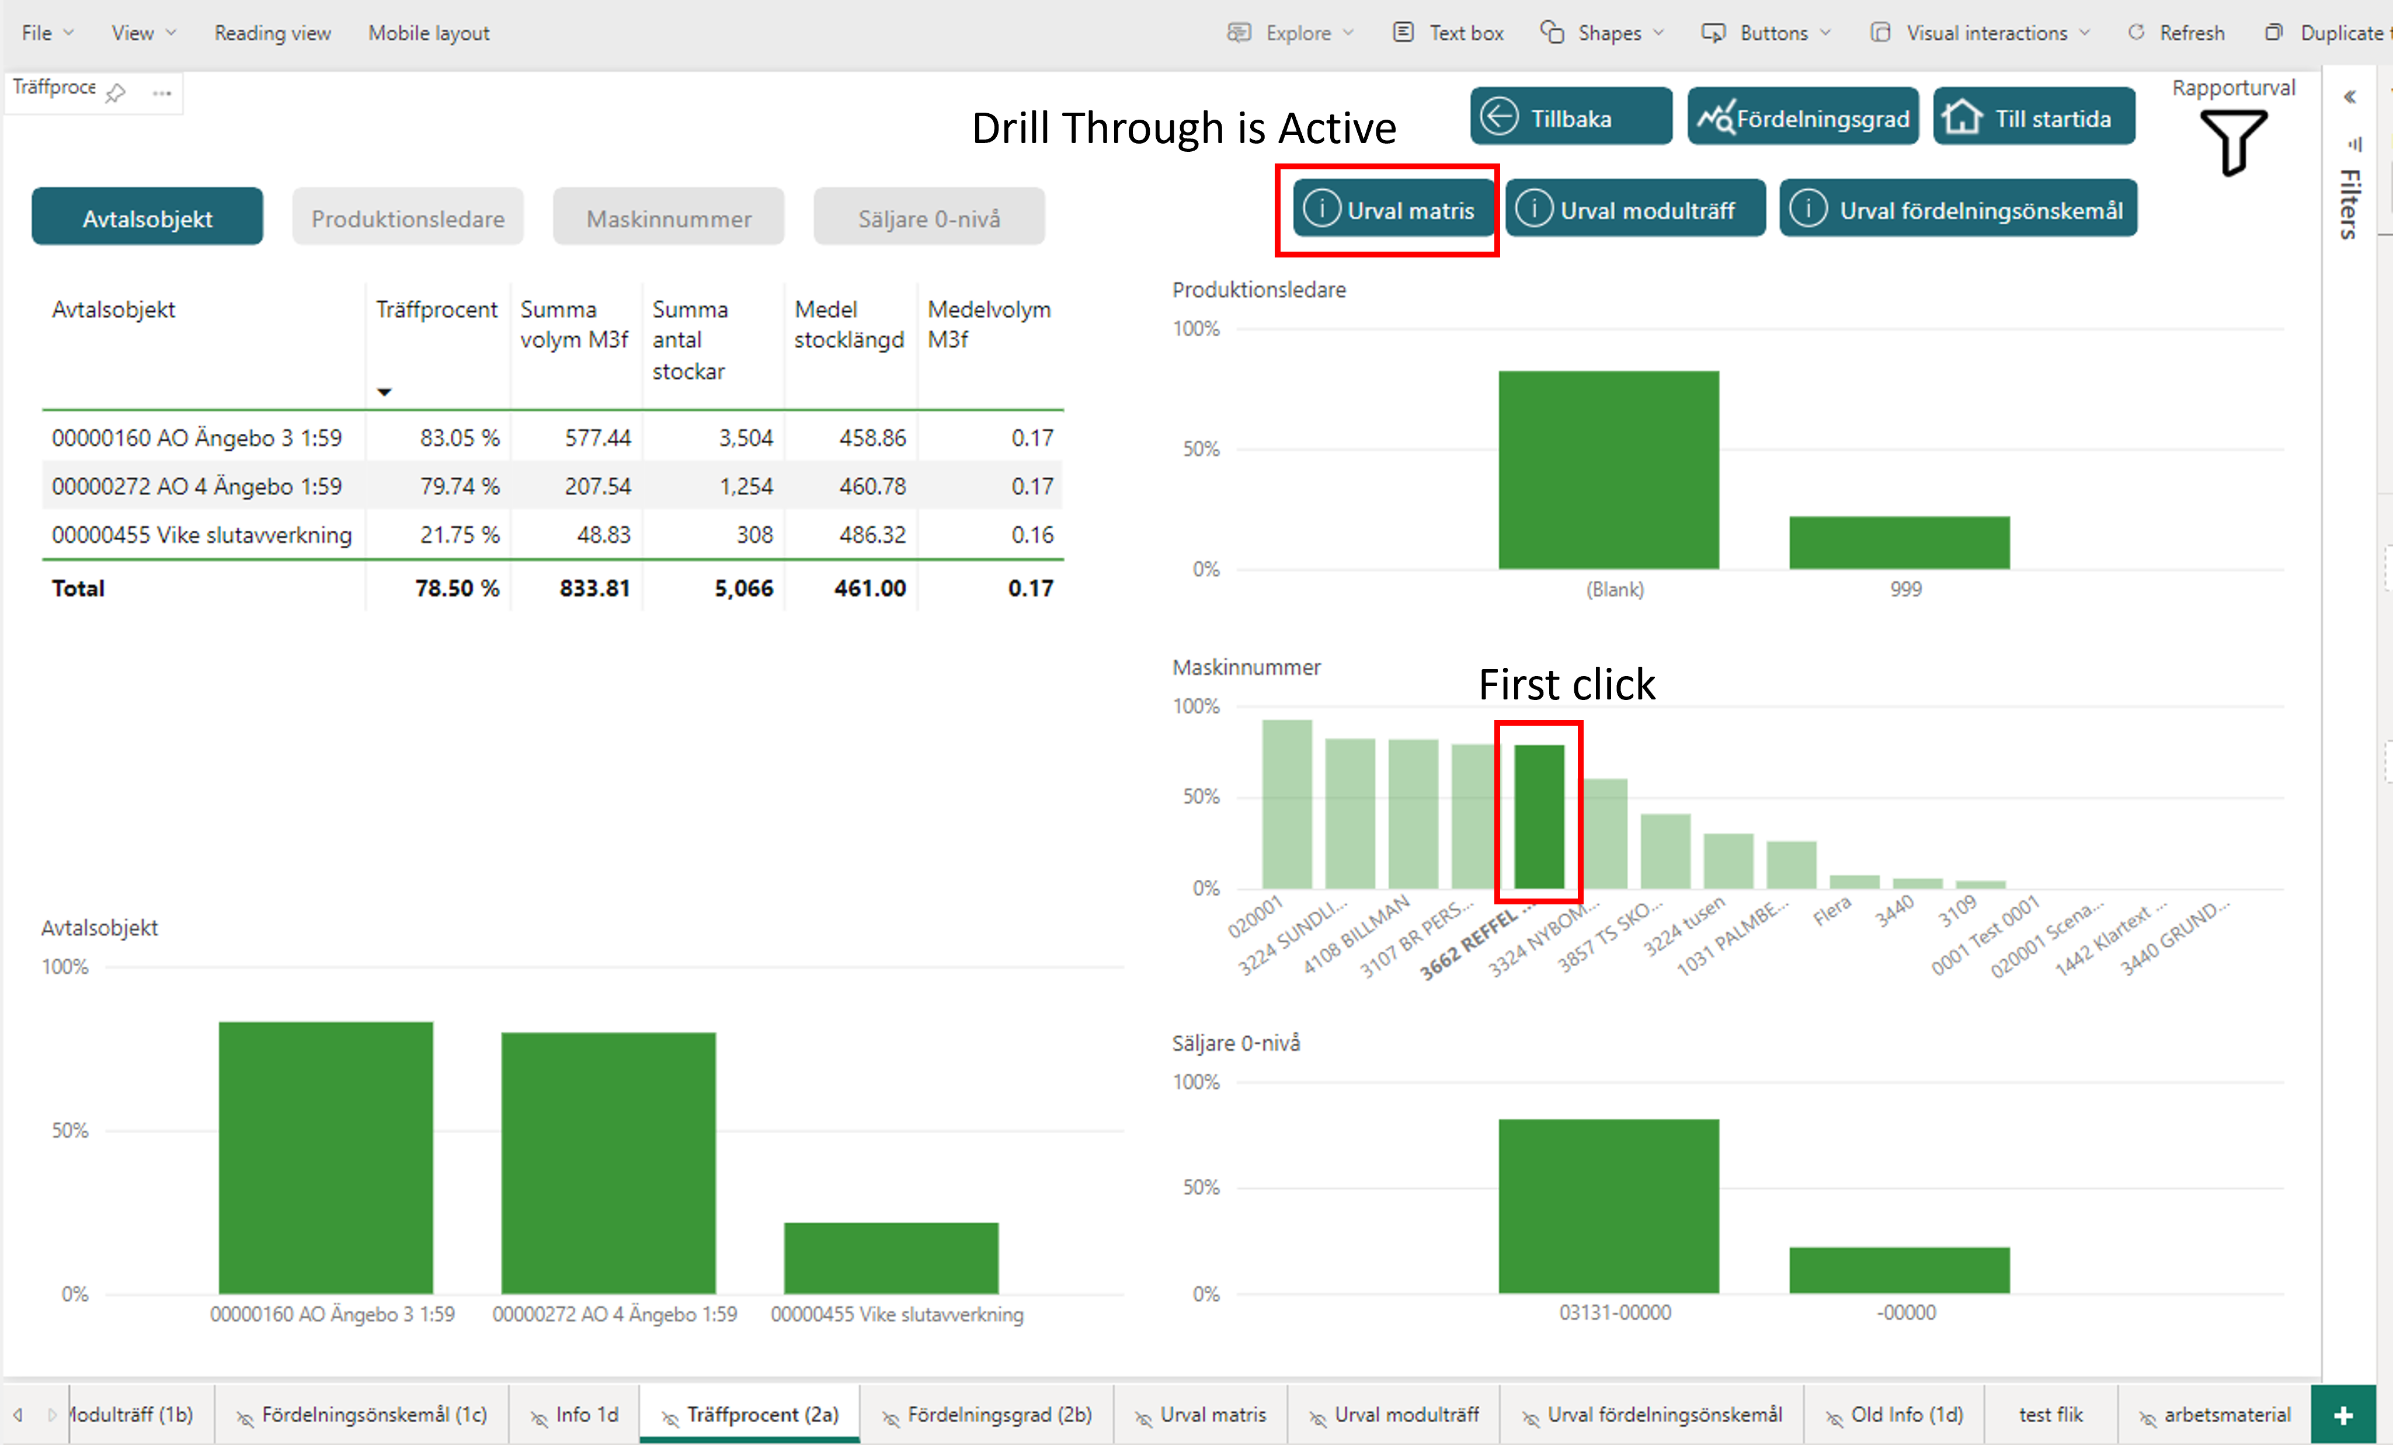
Task: Click the Urval modulträff info button
Action: pos(1634,209)
